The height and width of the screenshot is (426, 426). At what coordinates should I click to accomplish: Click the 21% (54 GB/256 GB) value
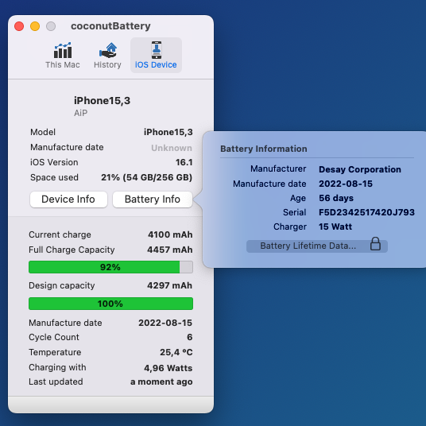click(146, 177)
